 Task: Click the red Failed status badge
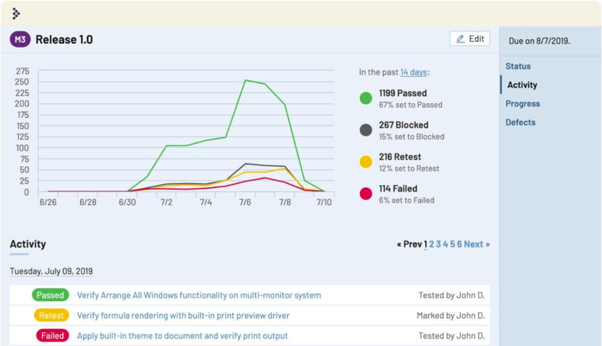(53, 336)
